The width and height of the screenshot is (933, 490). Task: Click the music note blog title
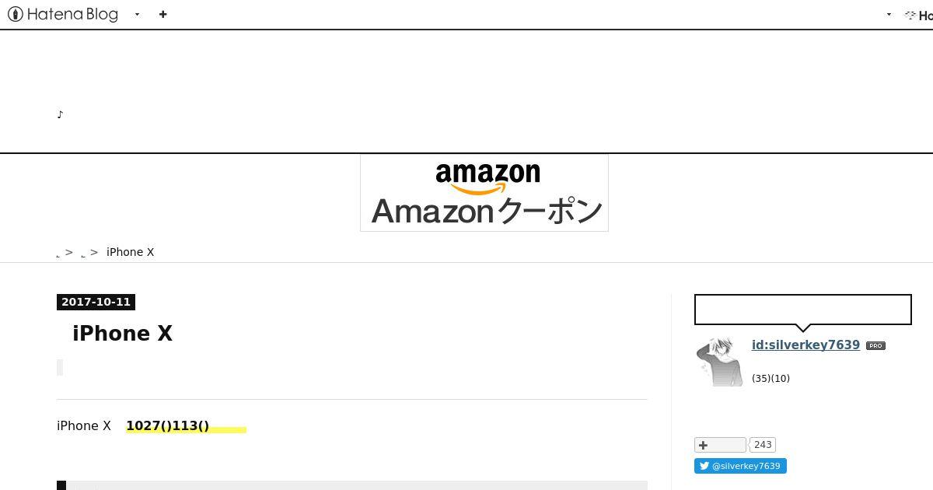(x=60, y=114)
